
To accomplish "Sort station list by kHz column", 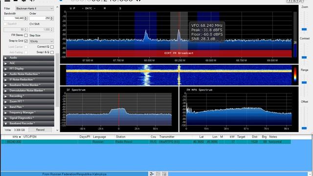I will [16, 137].
